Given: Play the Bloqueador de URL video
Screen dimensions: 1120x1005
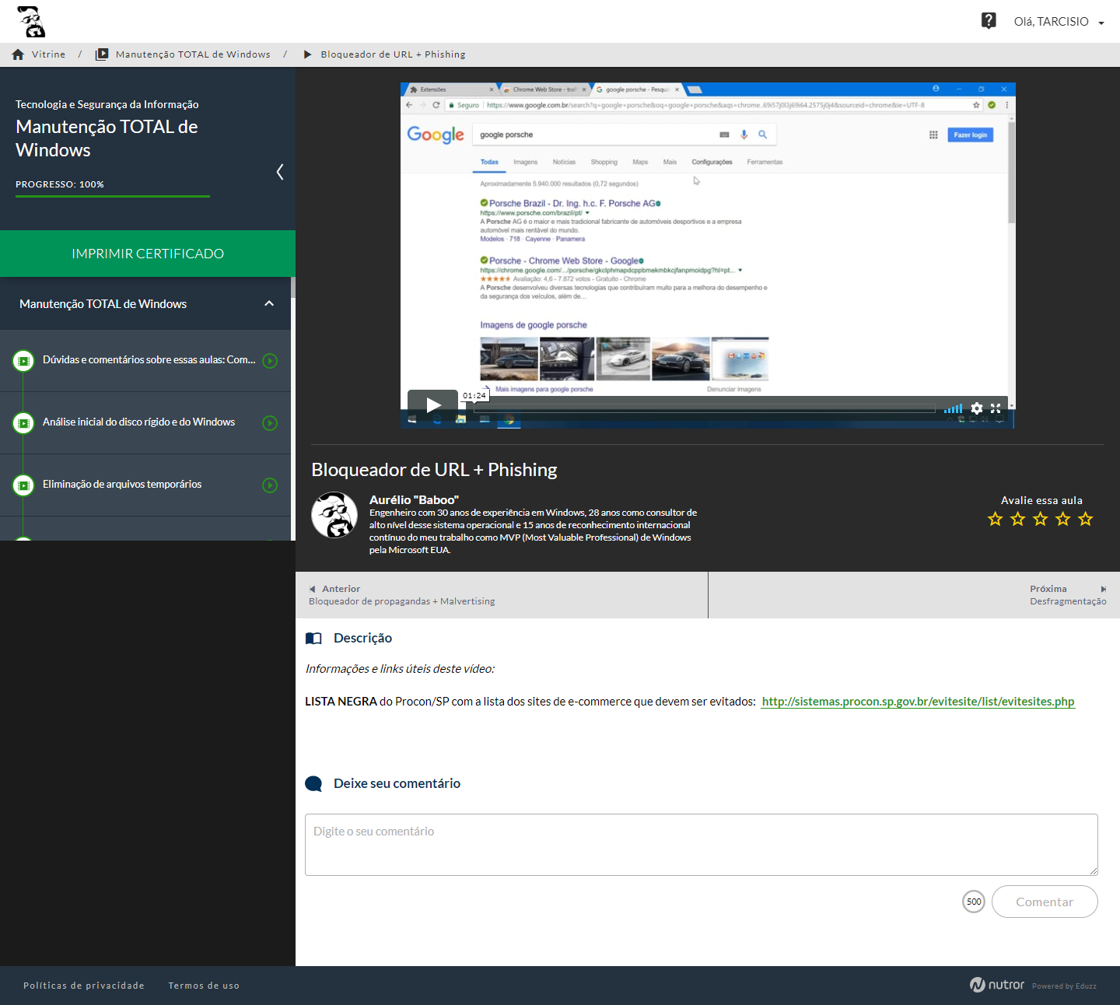Looking at the screenshot, I should click(x=433, y=404).
